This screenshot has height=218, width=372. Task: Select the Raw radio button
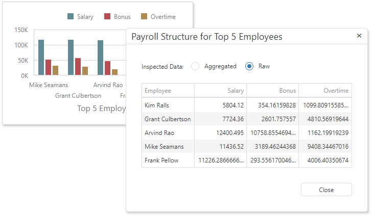(249, 66)
